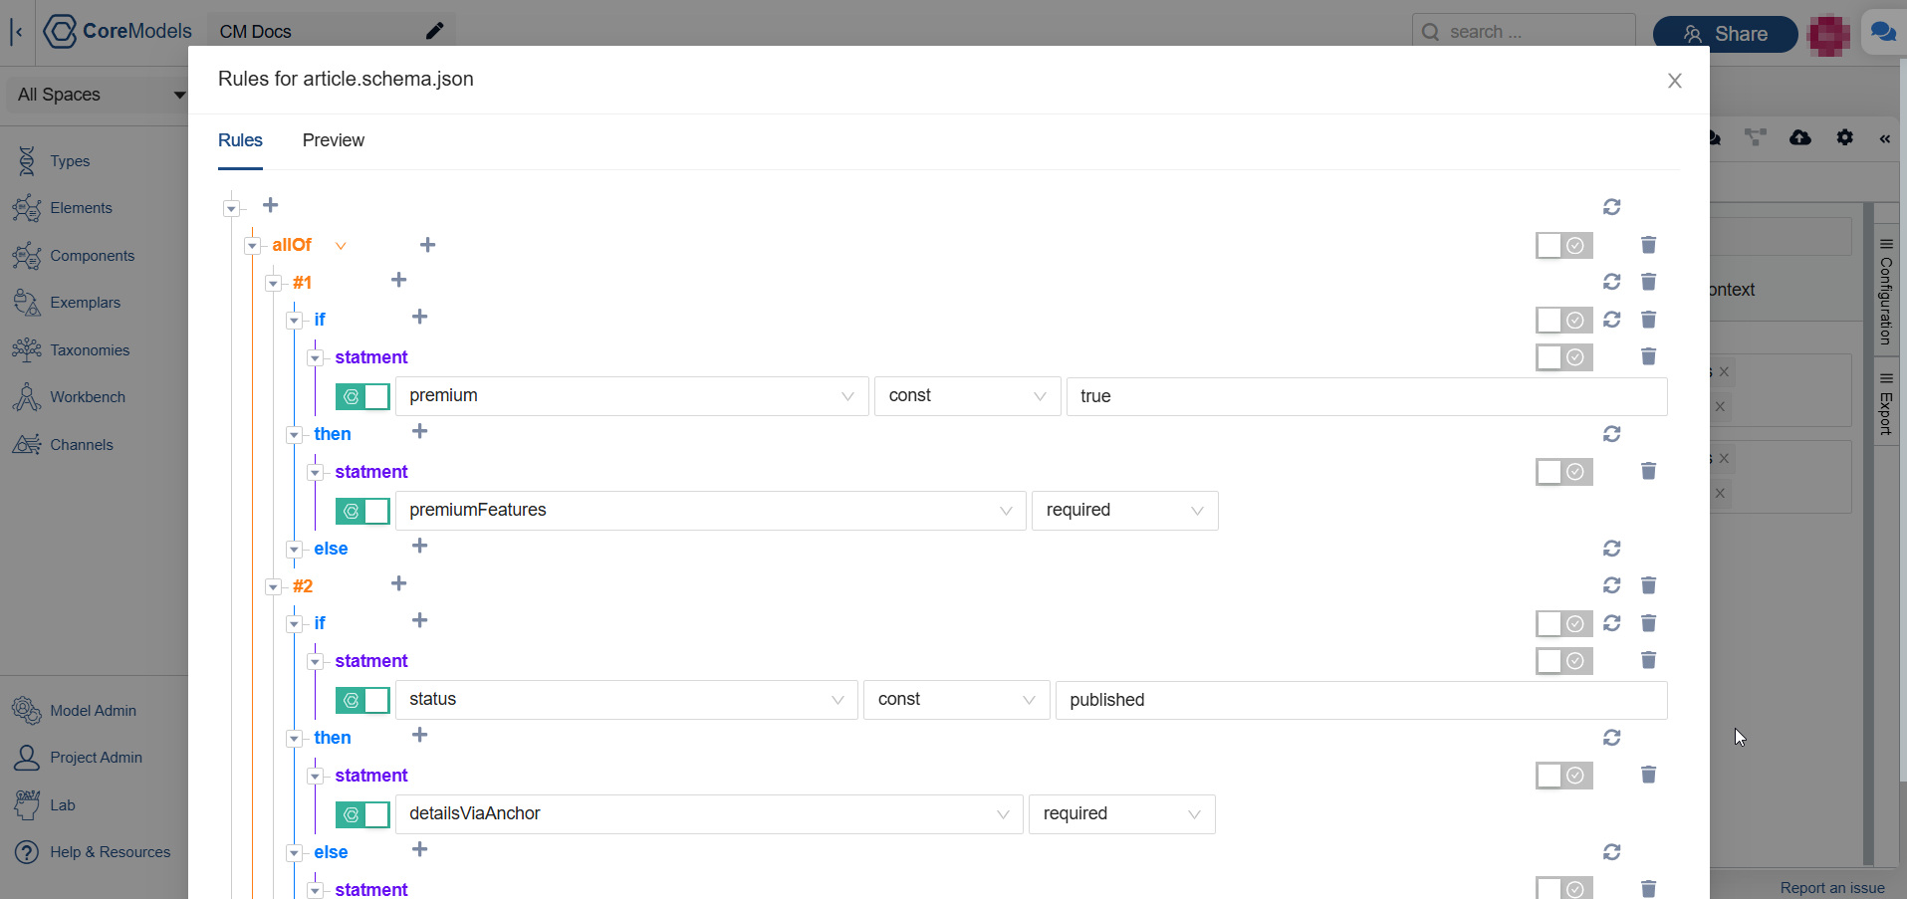Open the const dropdown next to status
Viewport: 1907px width, 899px height.
955,700
